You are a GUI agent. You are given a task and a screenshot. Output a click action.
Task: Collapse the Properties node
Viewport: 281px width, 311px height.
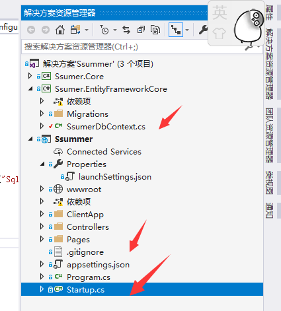[42, 164]
